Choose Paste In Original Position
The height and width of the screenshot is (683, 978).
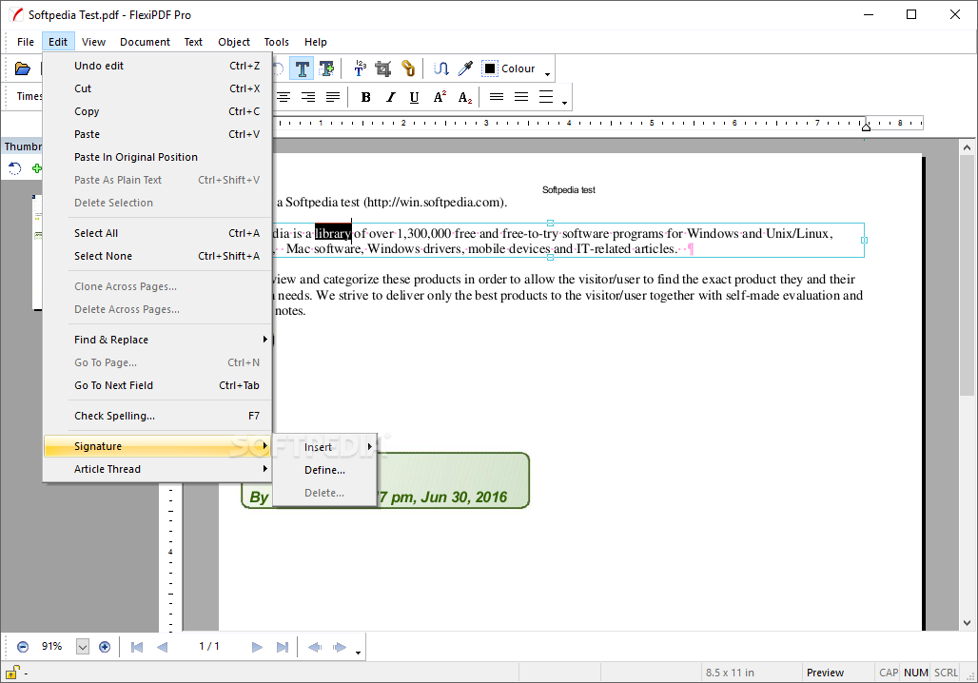[157, 157]
